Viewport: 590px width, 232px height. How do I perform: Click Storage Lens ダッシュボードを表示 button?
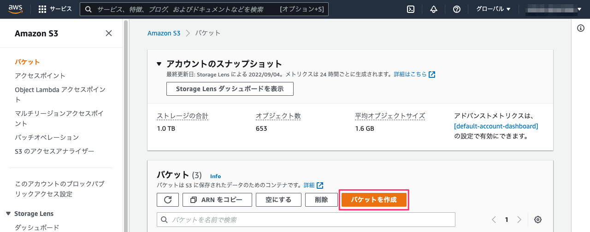[x=230, y=89]
